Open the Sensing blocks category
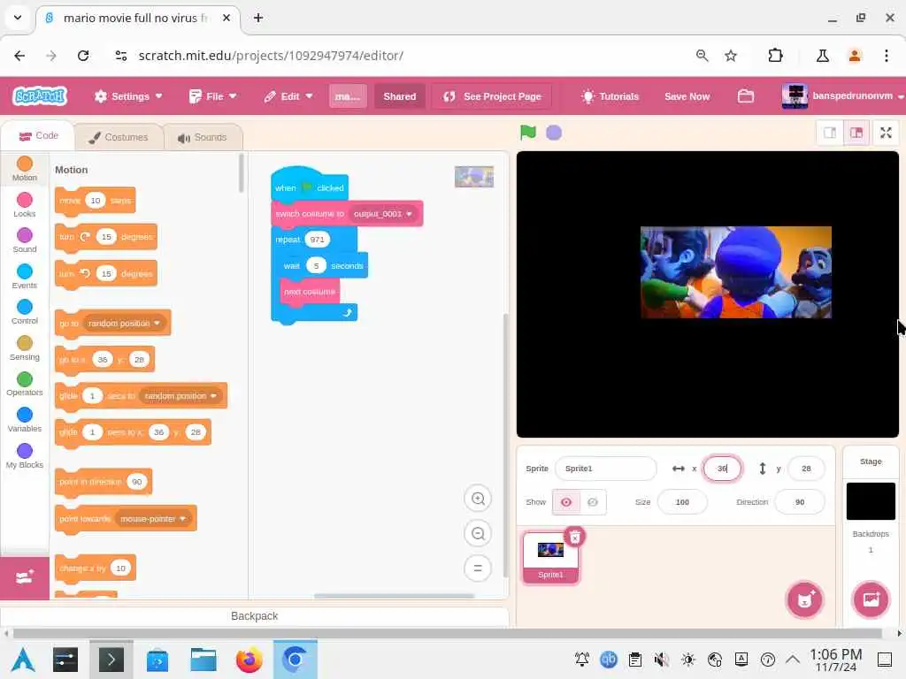The image size is (906, 679). (x=24, y=348)
